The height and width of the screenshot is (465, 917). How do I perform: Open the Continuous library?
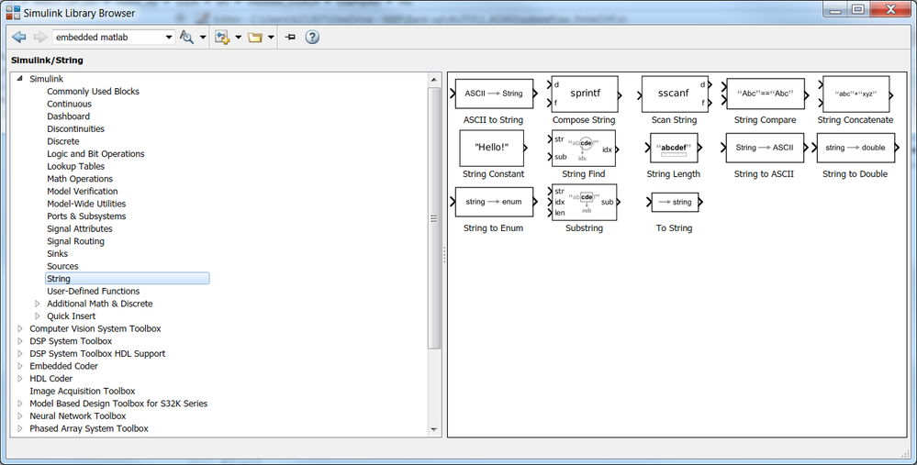pyautogui.click(x=69, y=104)
